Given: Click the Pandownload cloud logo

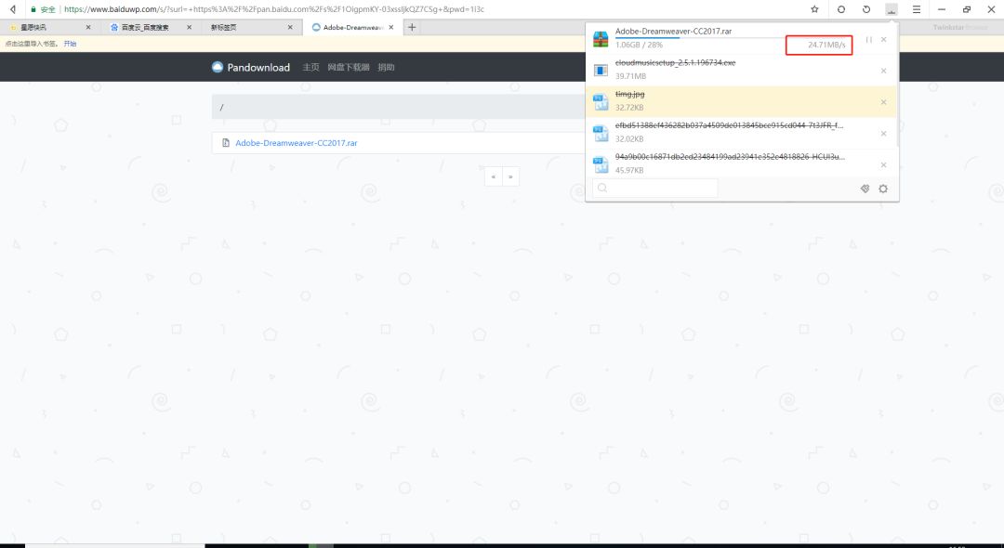Looking at the screenshot, I should pyautogui.click(x=218, y=68).
